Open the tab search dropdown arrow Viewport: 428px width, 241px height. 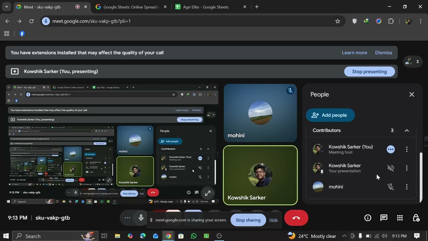click(6, 7)
